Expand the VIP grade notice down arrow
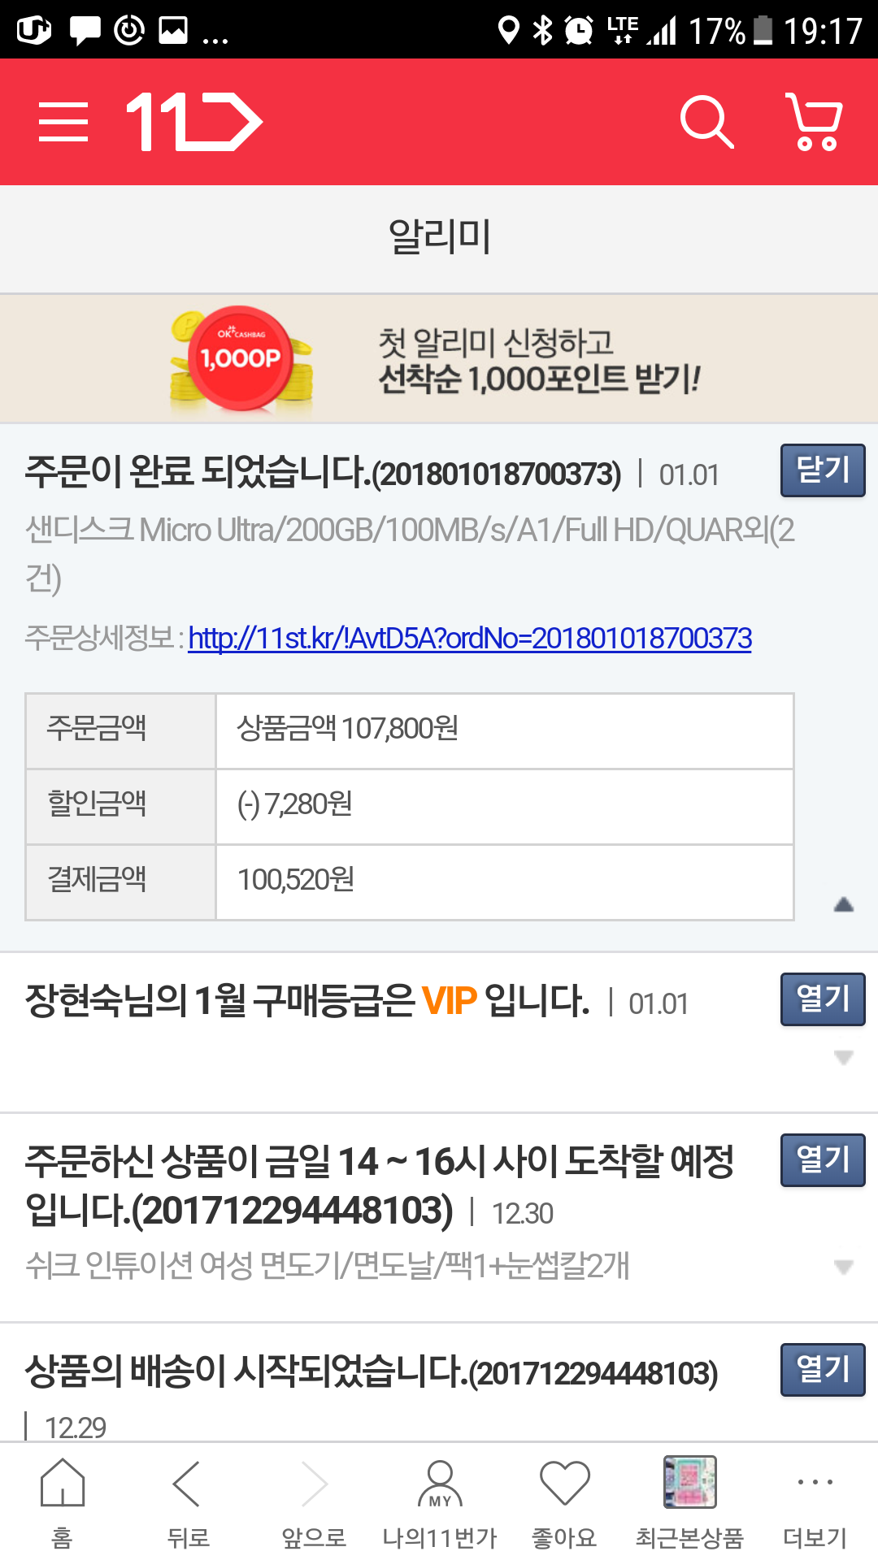 tap(844, 1057)
